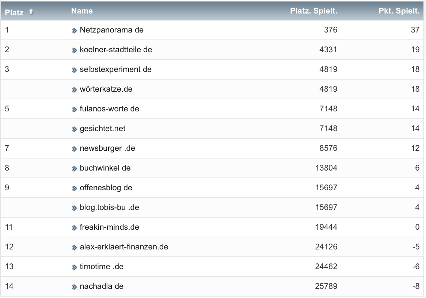Click 15697 in the blog.tobis-bu .de row
Viewport: 426px width, 298px height.
[326, 207]
